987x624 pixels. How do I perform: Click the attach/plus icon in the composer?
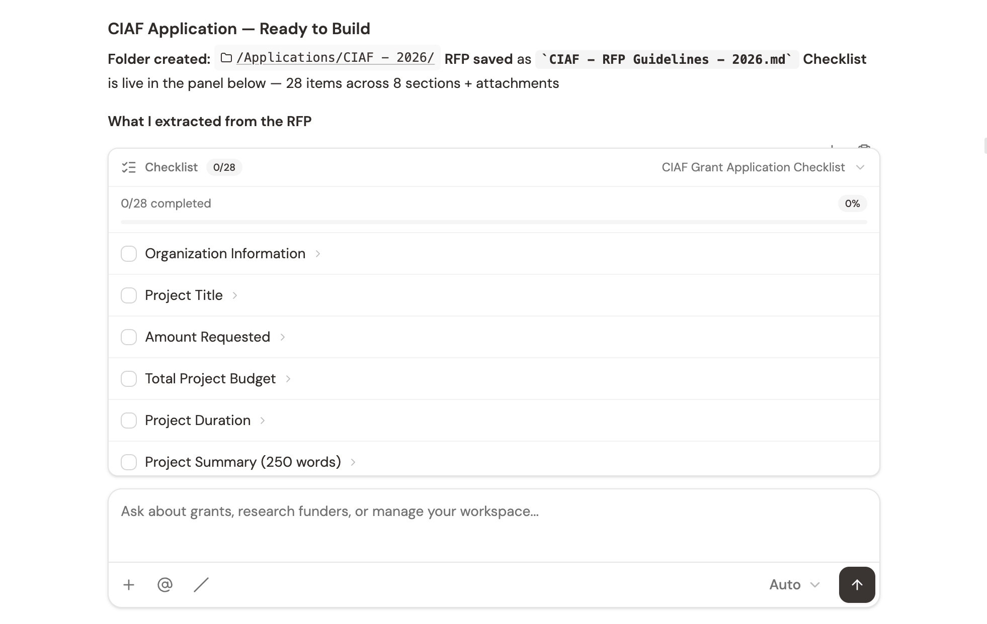[129, 584]
